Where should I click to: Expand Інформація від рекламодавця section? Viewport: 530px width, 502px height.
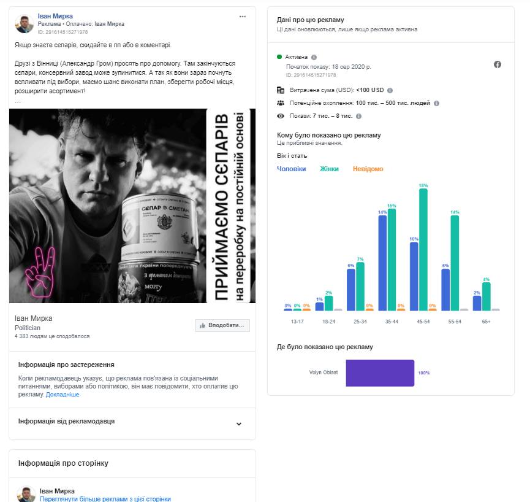click(x=239, y=423)
